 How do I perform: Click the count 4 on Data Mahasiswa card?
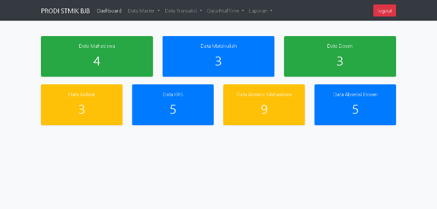coord(97,61)
